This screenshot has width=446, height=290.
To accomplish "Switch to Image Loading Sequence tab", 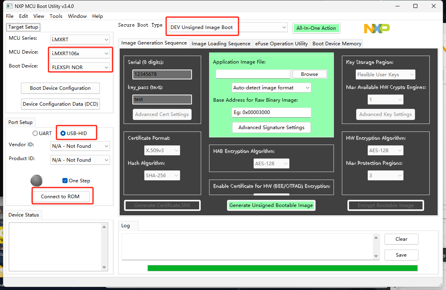I will coord(221,44).
